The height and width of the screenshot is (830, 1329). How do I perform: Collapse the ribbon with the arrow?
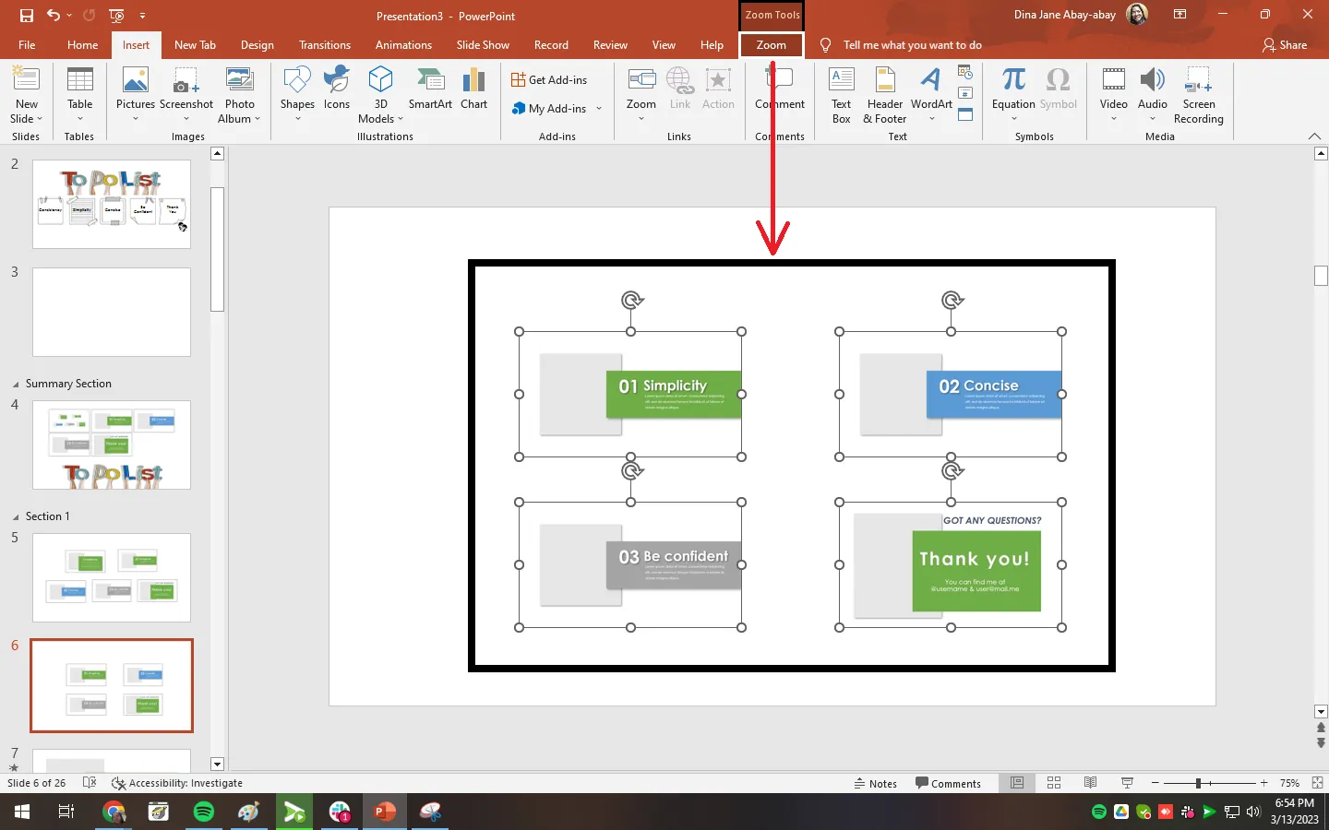pyautogui.click(x=1314, y=136)
